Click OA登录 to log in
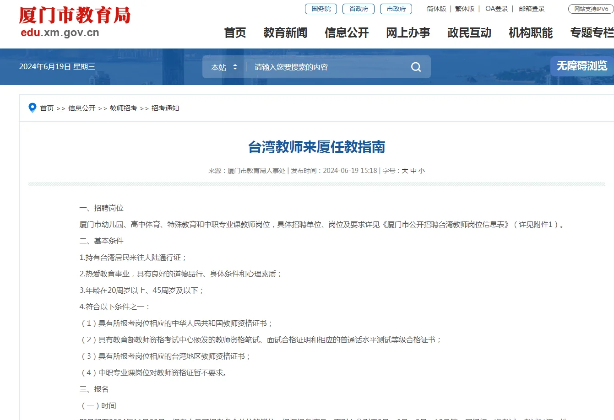The height and width of the screenshot is (420, 614). (496, 9)
